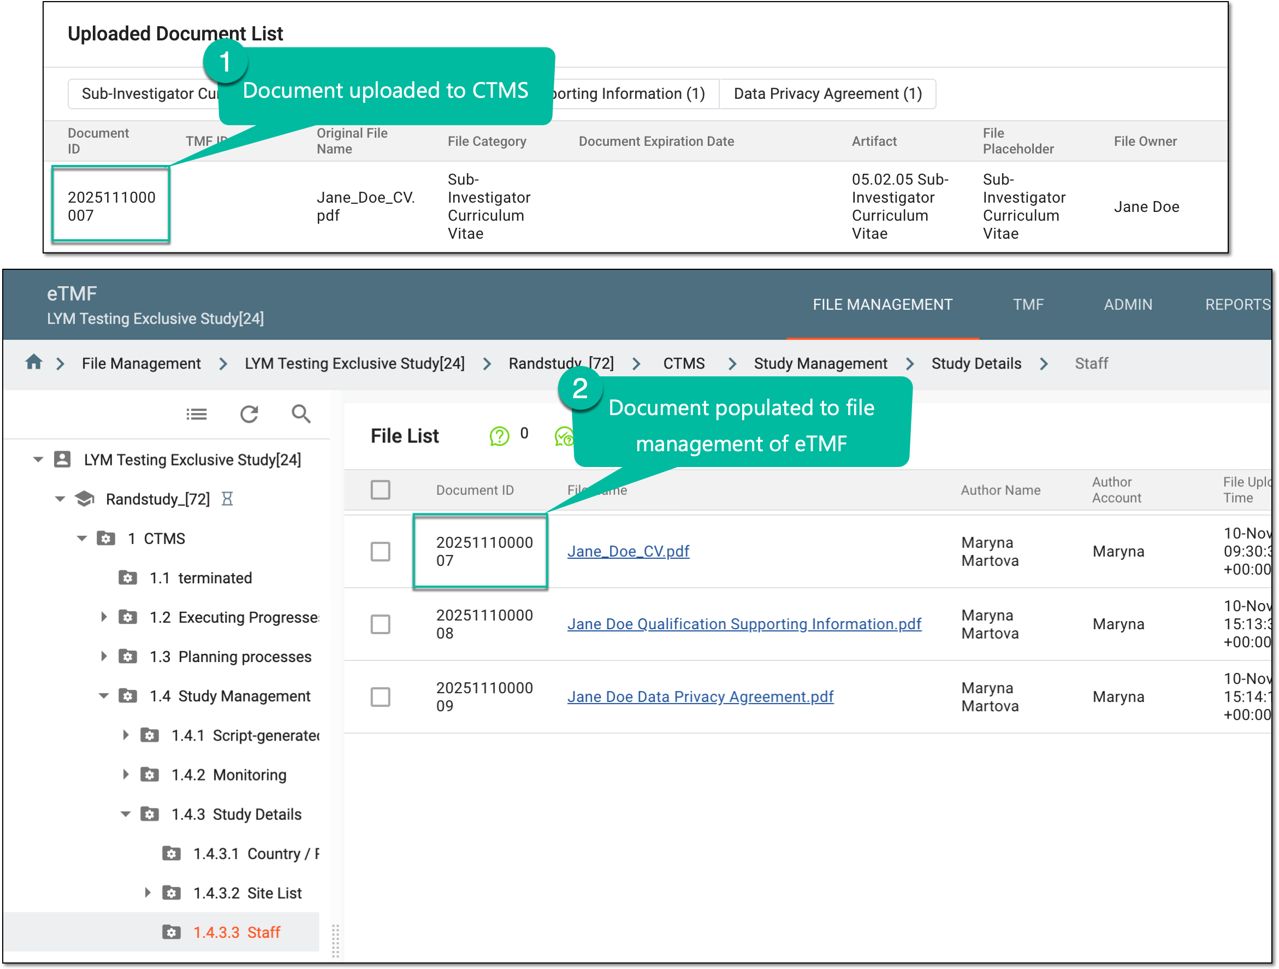Click the folder icon of 1.4.1 Script-generated
Image resolution: width=1279 pixels, height=969 pixels.
point(150,735)
